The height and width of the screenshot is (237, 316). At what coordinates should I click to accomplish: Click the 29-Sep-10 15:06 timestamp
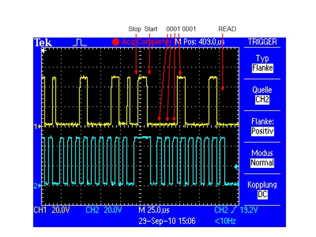click(x=167, y=221)
